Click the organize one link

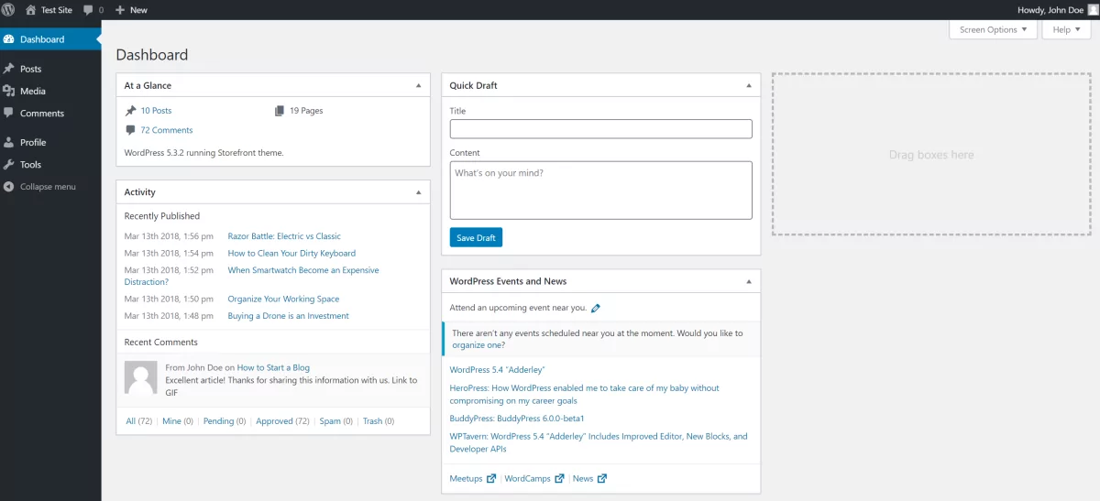[x=478, y=345]
